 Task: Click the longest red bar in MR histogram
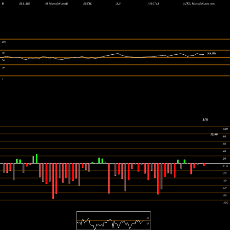(x=53, y=181)
